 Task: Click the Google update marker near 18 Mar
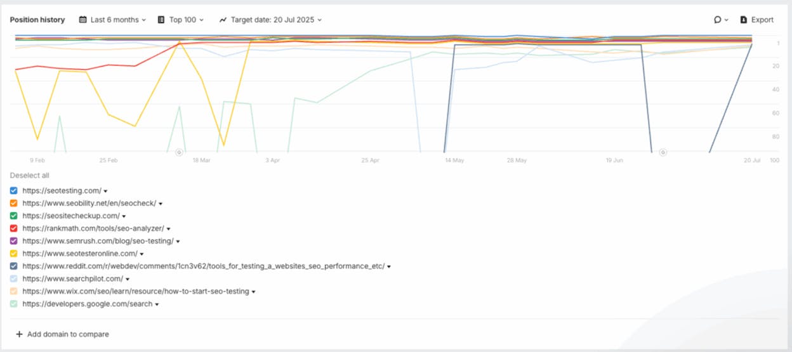(x=179, y=152)
